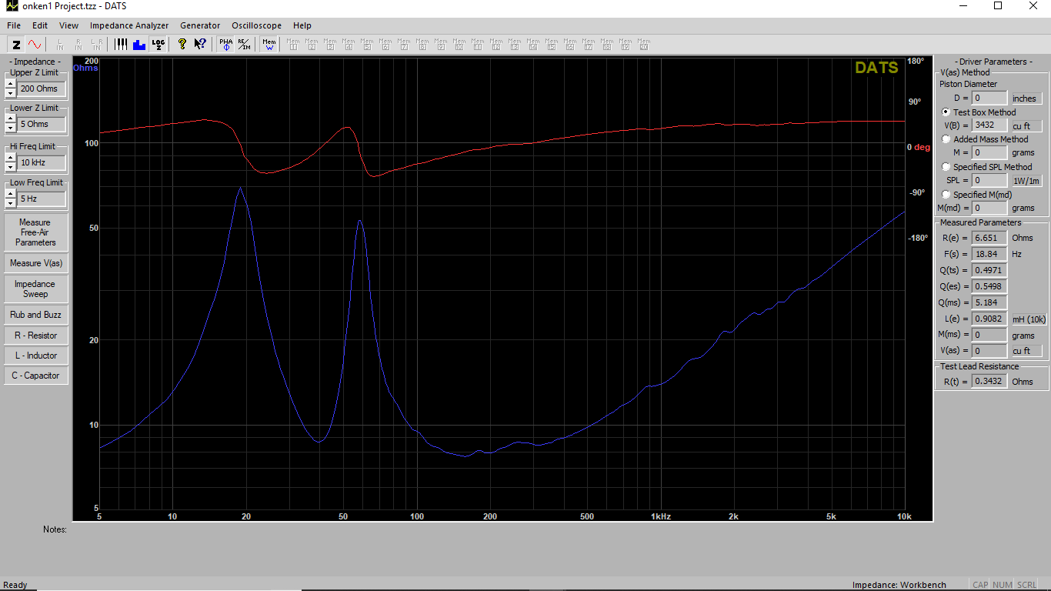Image resolution: width=1051 pixels, height=591 pixels.
Task: Click the piano-keys bars toolbar icon
Action: [121, 45]
